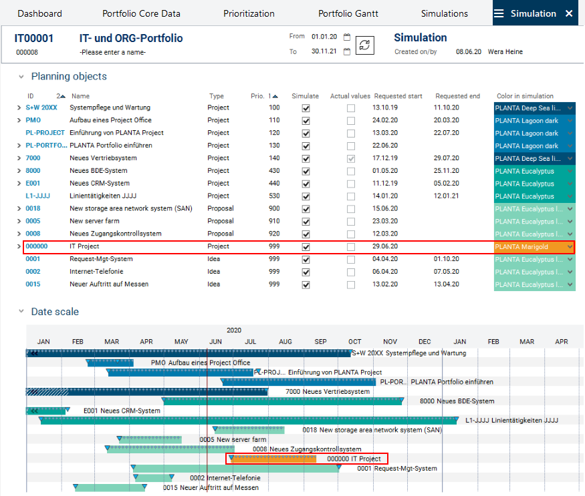Expand the PMO project row
This screenshot has width=585, height=496.
(x=19, y=121)
